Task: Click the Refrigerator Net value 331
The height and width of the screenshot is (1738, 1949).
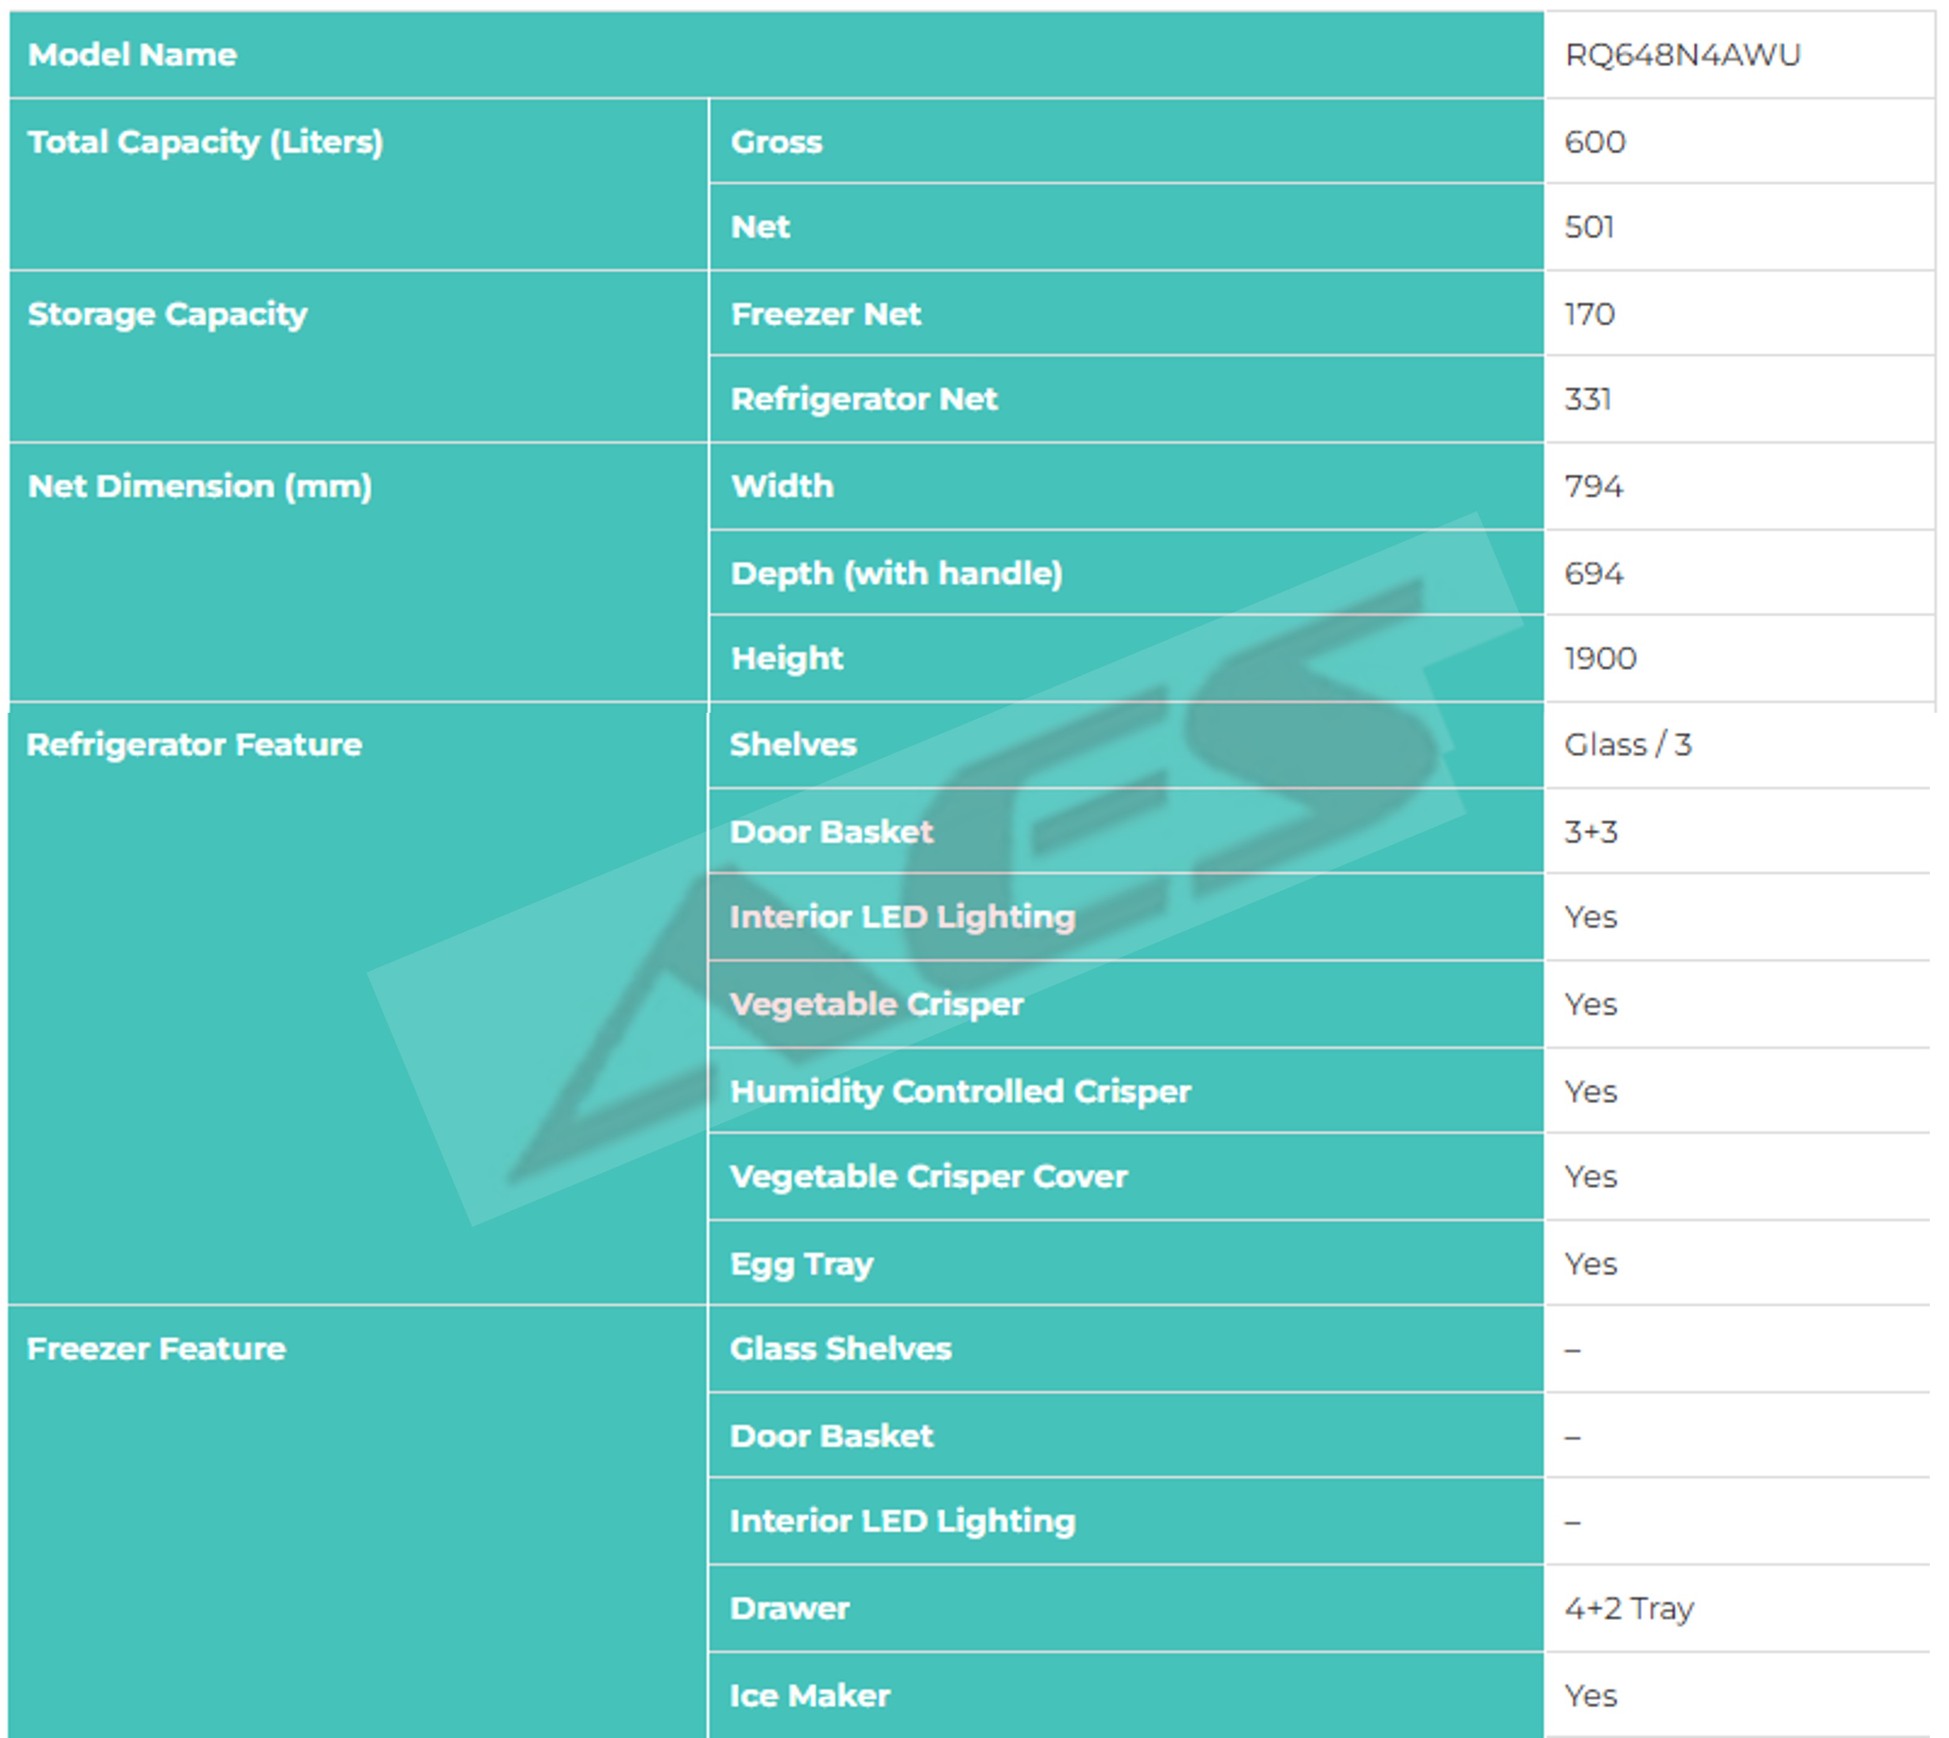Action: pyautogui.click(x=1587, y=398)
